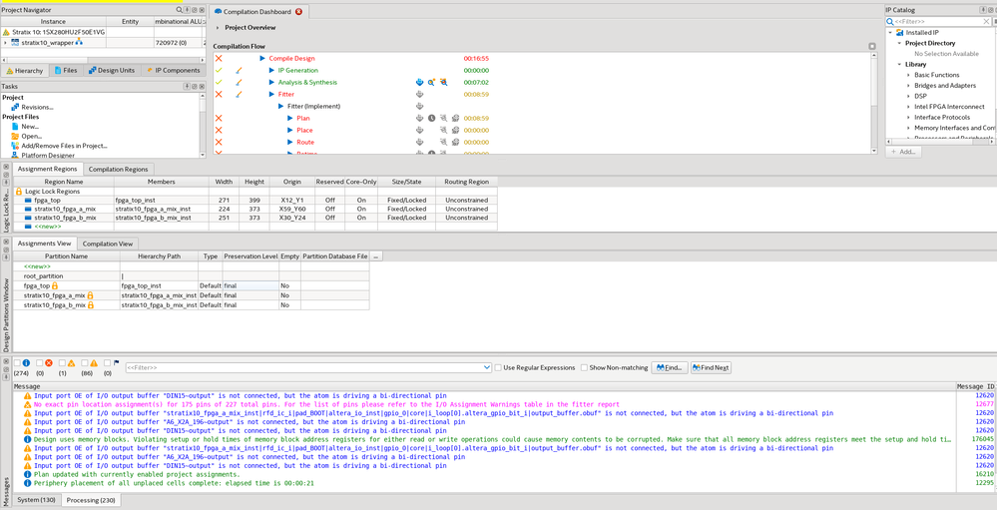The height and width of the screenshot is (510, 997).
Task: Click the Revisions task icon
Action: coord(15,108)
